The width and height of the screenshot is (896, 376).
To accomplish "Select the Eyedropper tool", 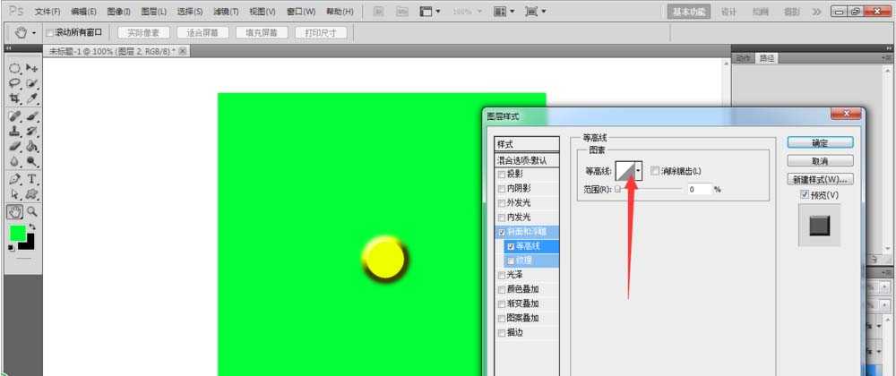I will click(32, 98).
